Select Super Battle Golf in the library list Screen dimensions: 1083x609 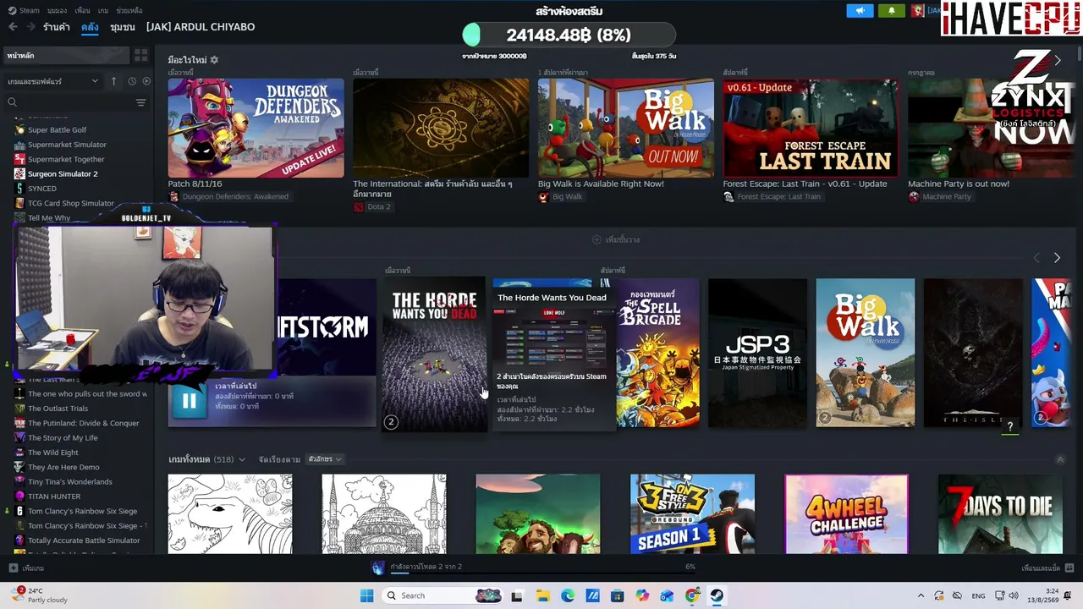(x=57, y=130)
